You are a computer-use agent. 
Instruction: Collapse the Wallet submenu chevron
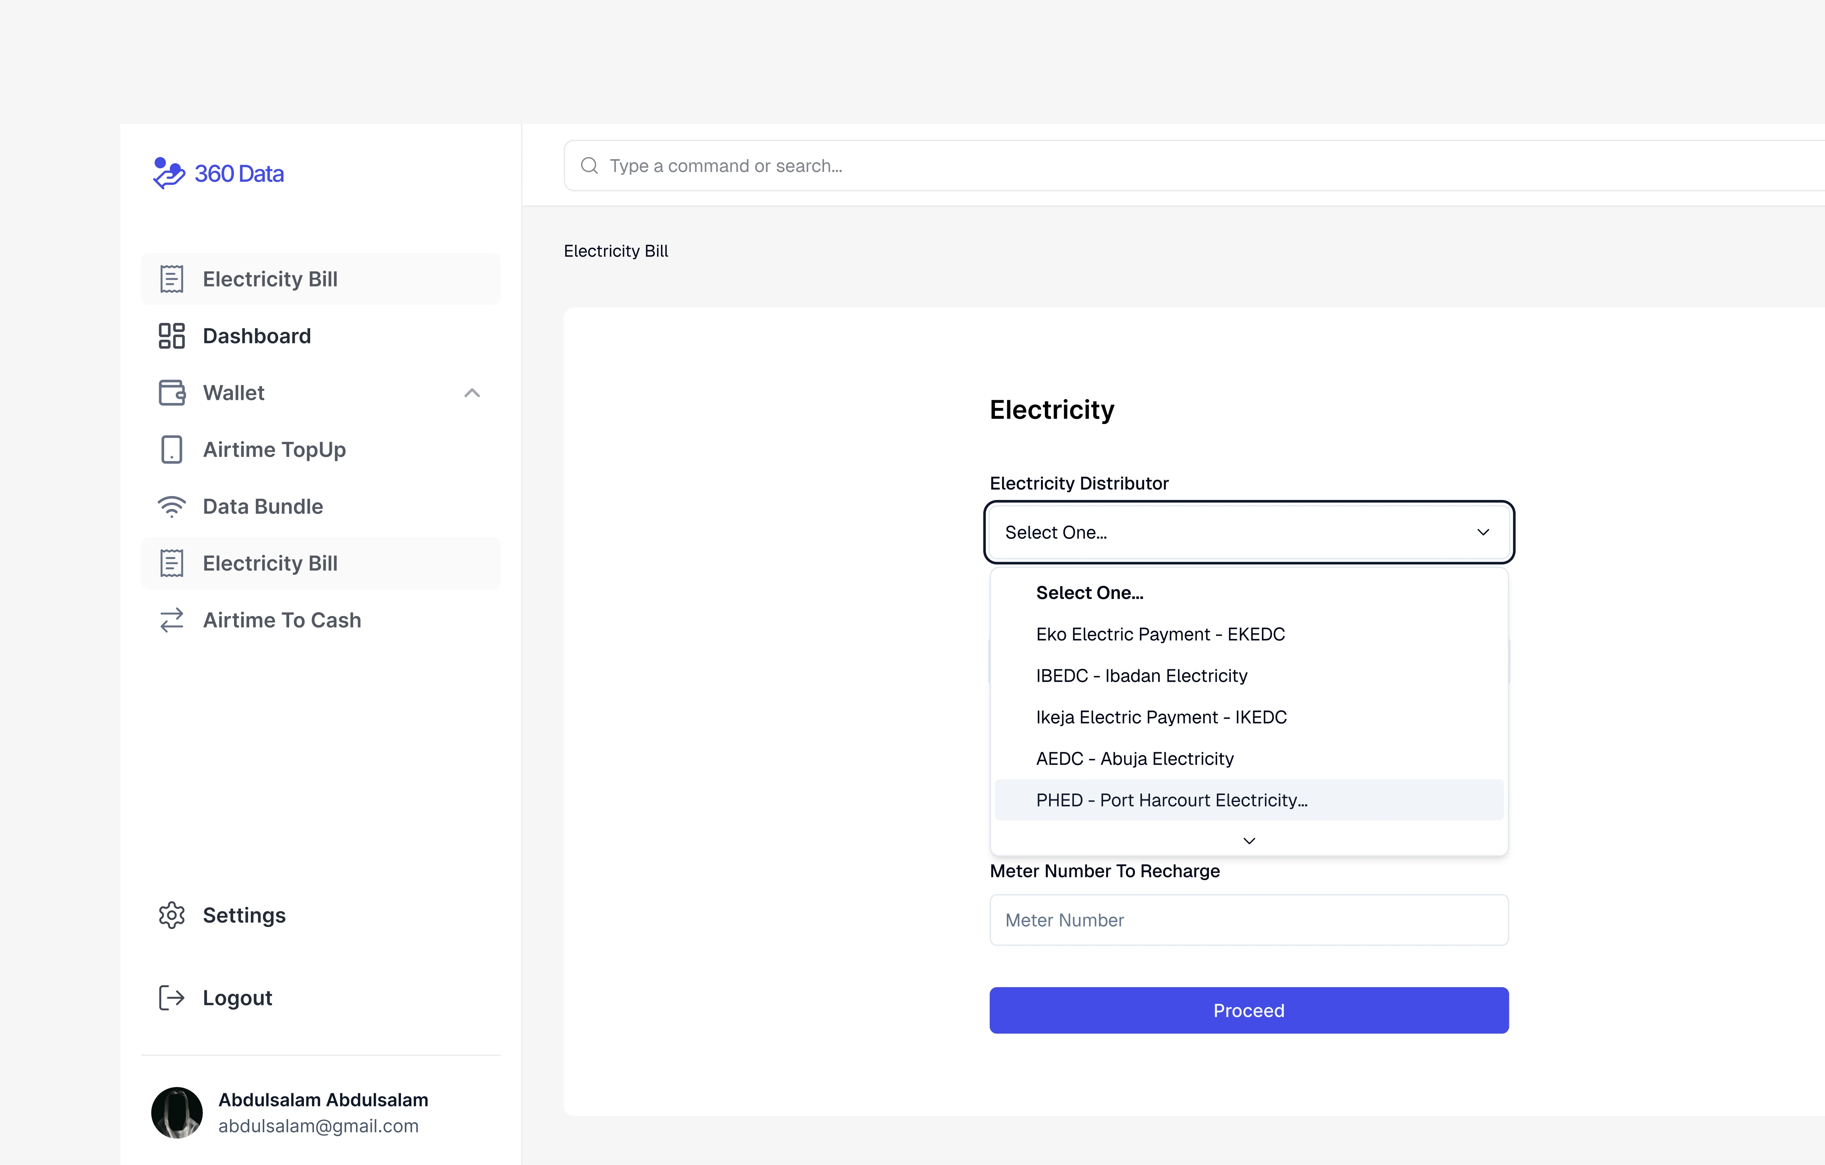pos(472,392)
